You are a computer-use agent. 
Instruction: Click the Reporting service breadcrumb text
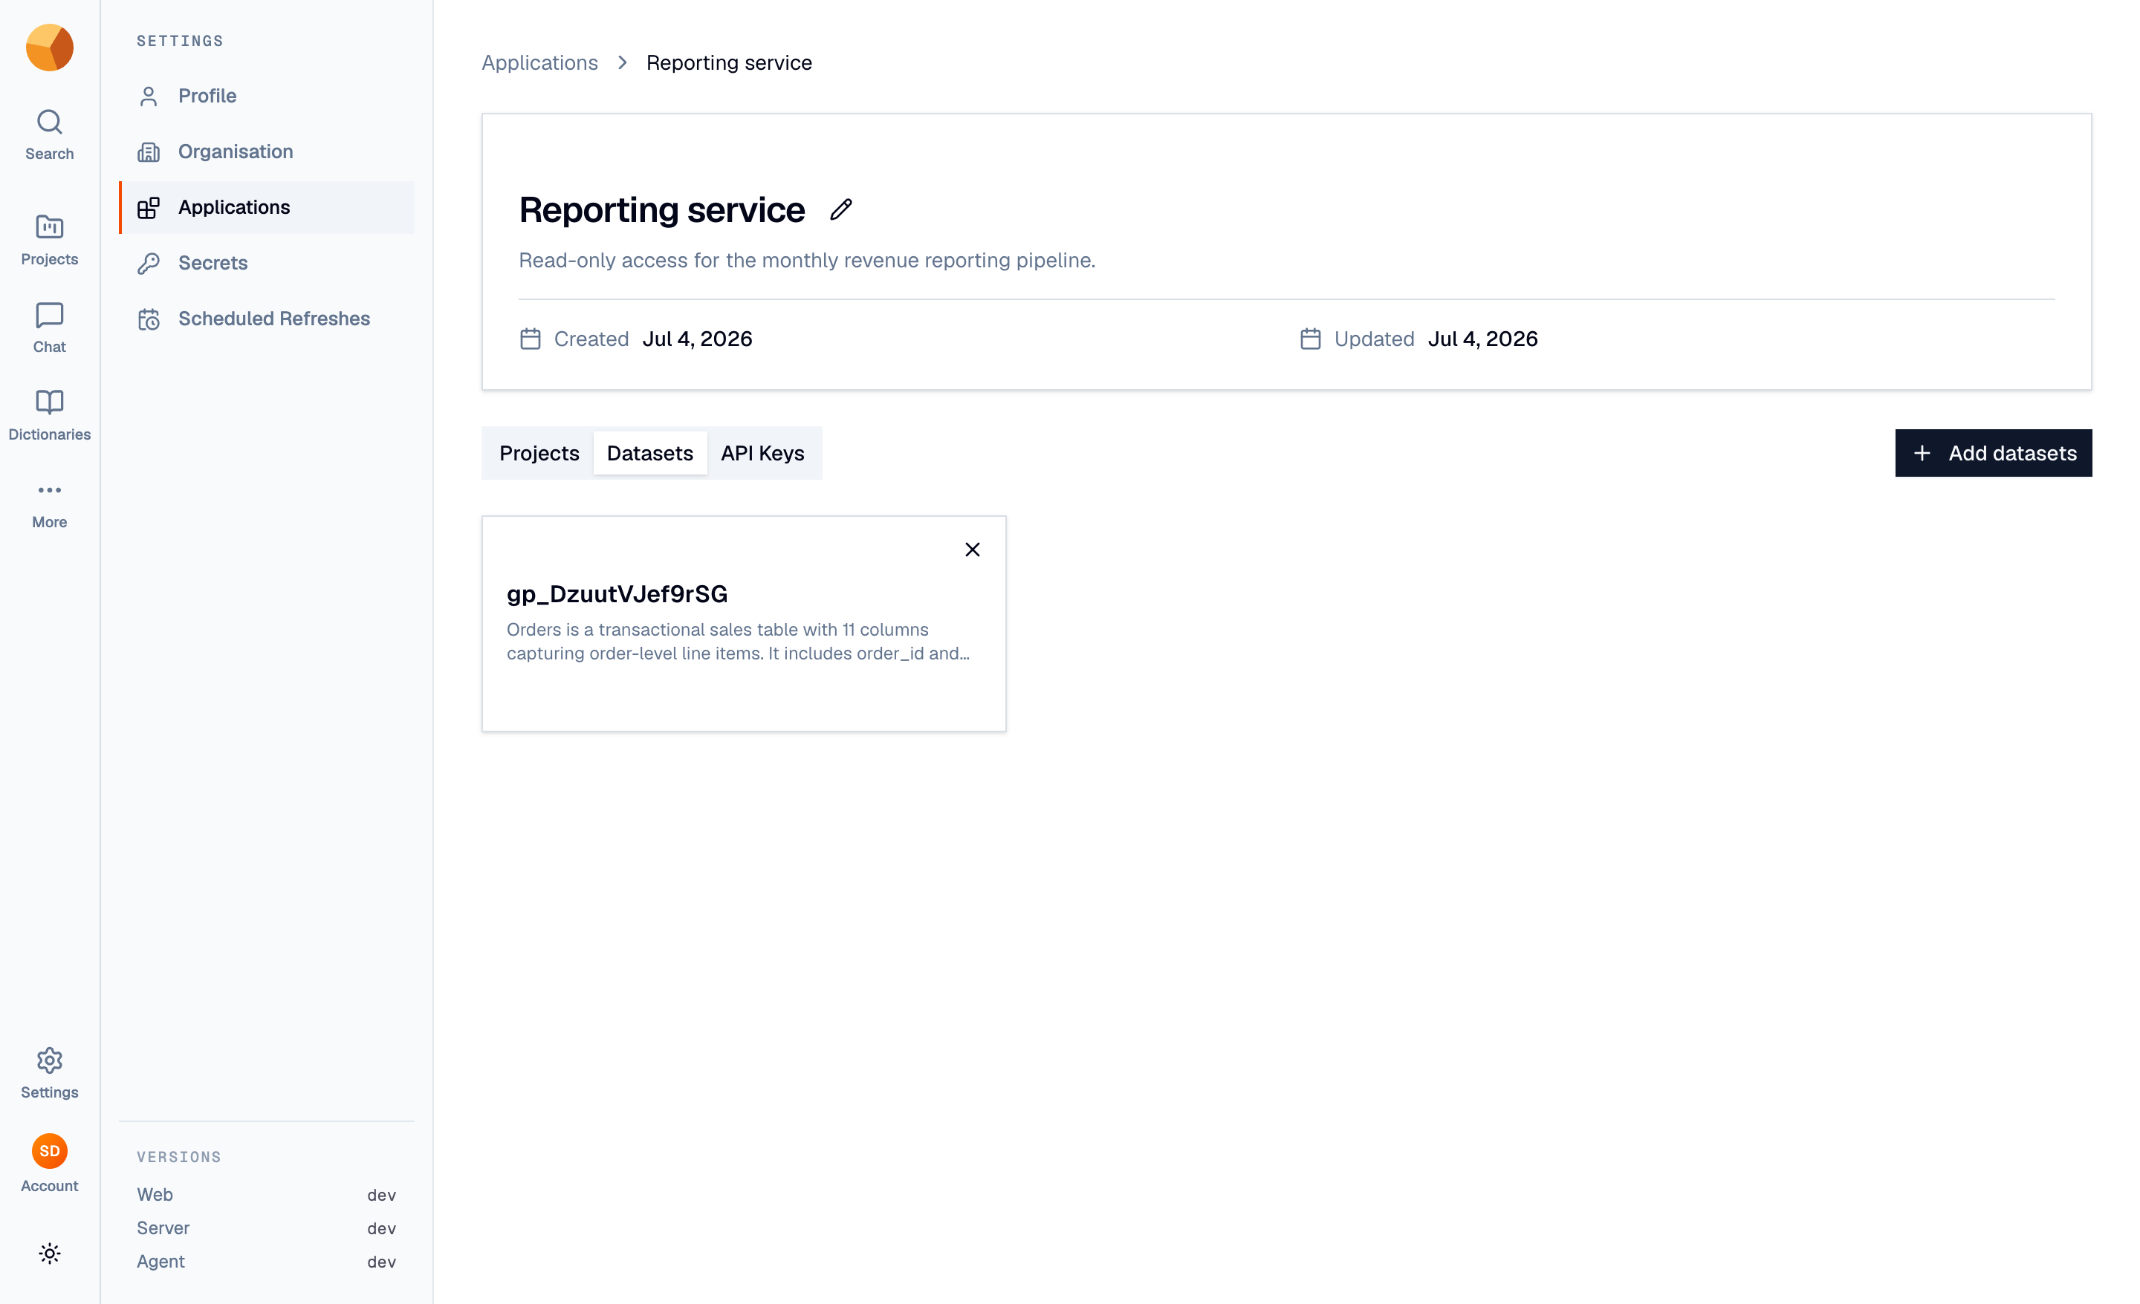click(729, 62)
